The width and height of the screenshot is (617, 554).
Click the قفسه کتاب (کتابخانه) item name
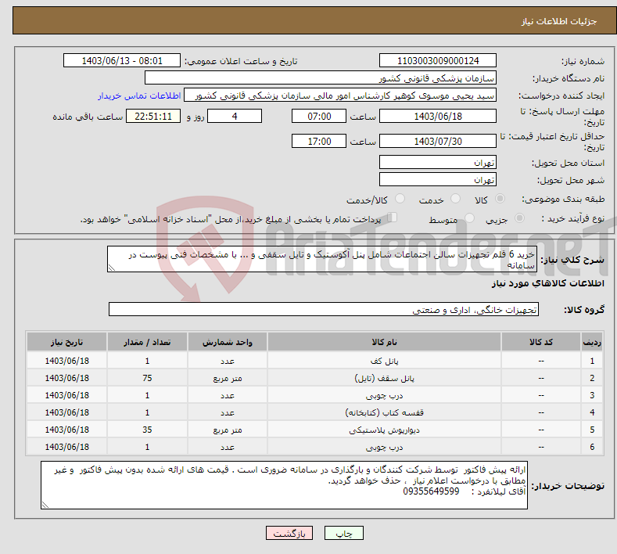pyautogui.click(x=384, y=412)
